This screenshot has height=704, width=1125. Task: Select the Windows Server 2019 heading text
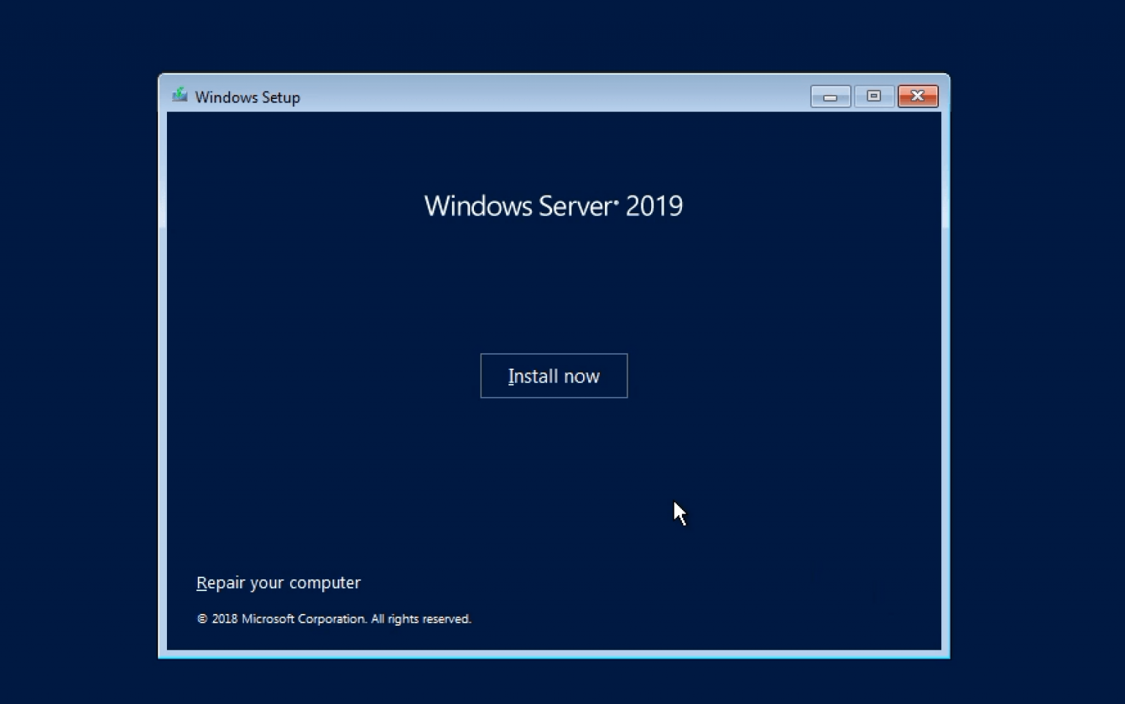(x=554, y=206)
